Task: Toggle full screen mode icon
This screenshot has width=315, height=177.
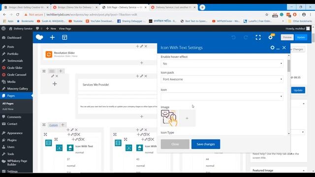Action: pyautogui.click(x=258, y=37)
